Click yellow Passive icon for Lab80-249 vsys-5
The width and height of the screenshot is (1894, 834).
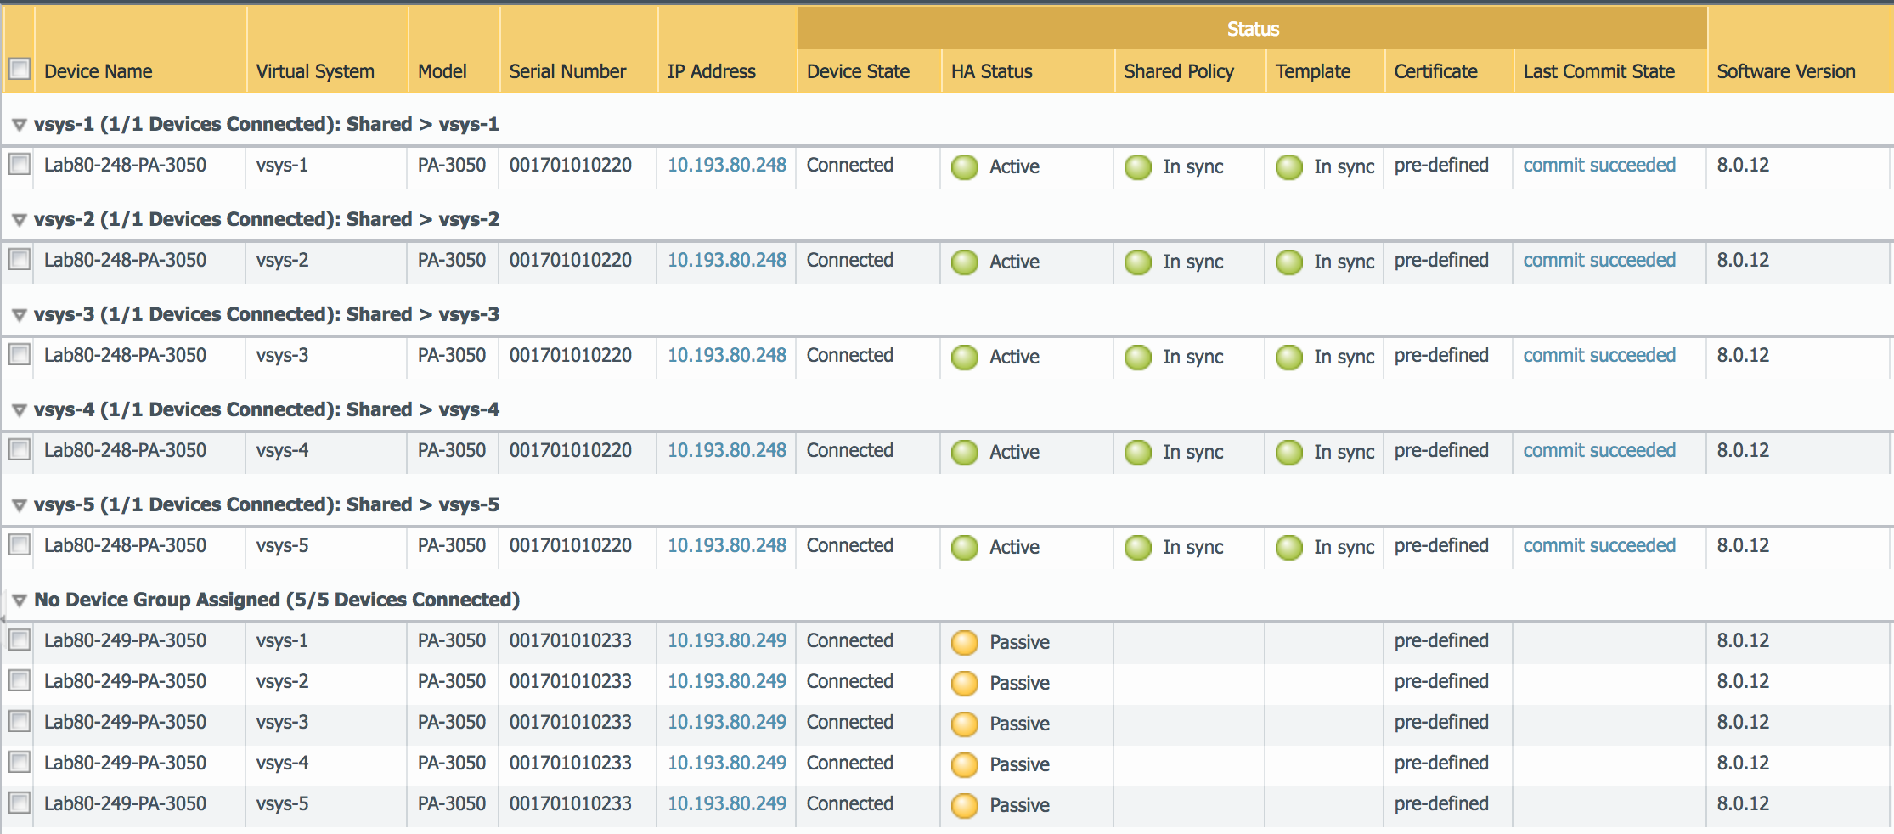pyautogui.click(x=964, y=806)
